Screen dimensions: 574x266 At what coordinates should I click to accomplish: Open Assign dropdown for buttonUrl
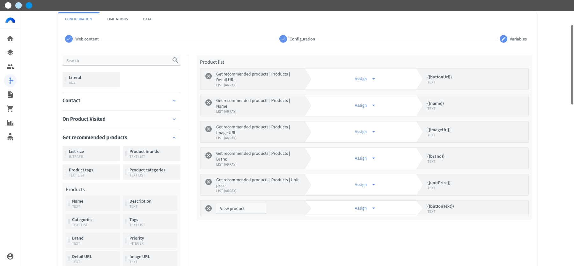coord(364,79)
